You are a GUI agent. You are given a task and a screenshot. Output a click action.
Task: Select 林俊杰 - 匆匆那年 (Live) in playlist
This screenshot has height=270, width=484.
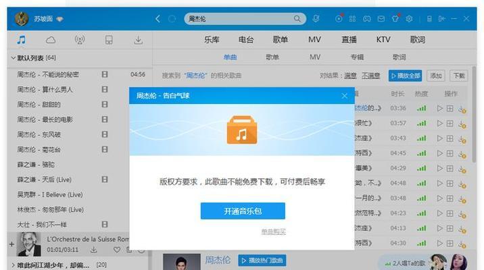pyautogui.click(x=50, y=210)
